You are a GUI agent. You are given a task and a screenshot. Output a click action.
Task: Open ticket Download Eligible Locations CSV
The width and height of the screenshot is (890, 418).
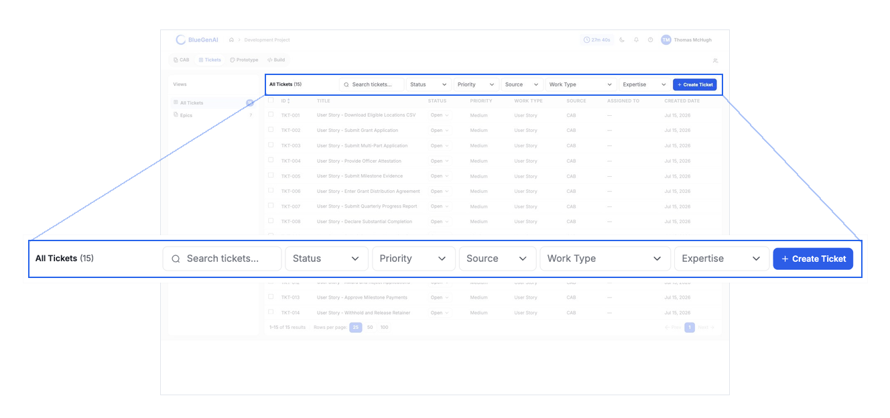tap(366, 115)
